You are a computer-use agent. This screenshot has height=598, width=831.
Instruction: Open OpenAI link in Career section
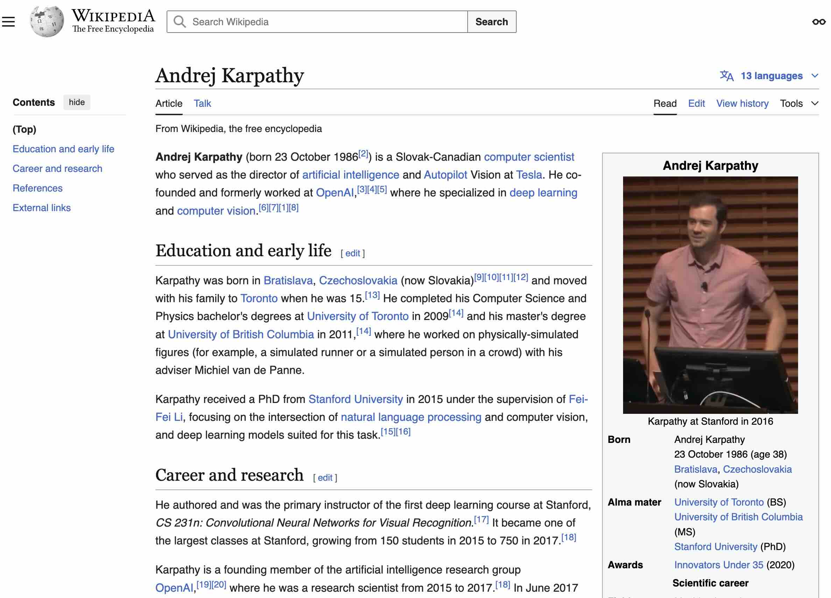[174, 588]
